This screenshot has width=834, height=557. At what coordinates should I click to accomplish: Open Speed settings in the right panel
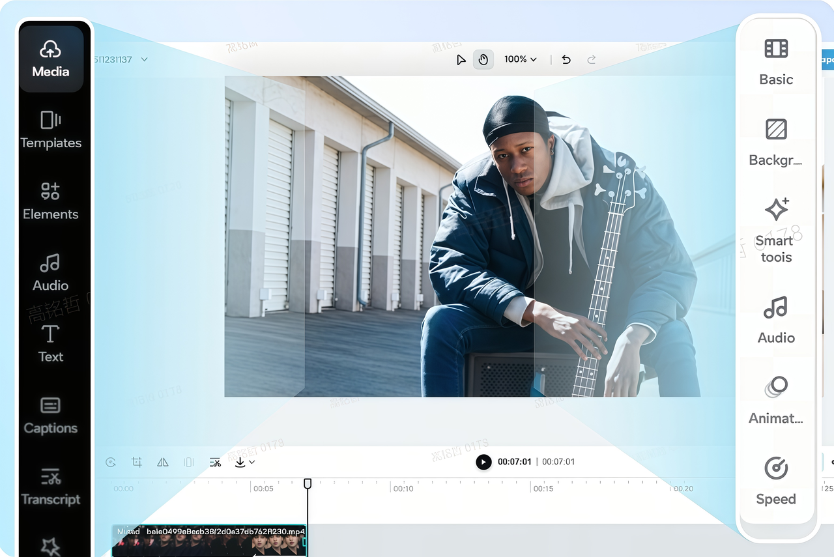click(x=775, y=480)
